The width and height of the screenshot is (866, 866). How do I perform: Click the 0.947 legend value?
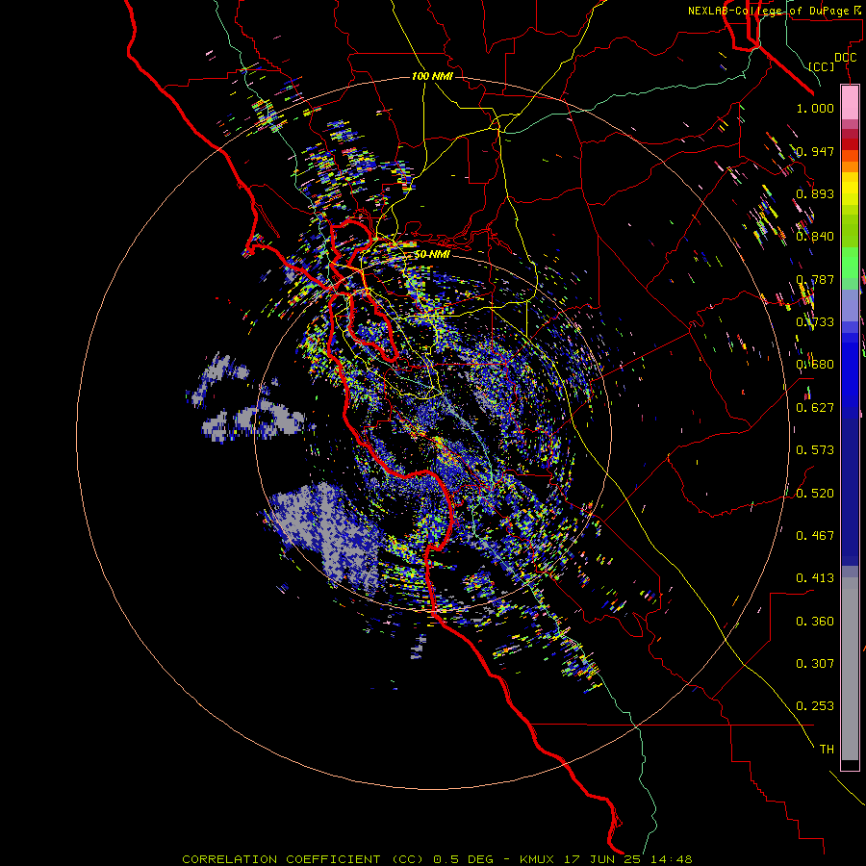tap(815, 151)
